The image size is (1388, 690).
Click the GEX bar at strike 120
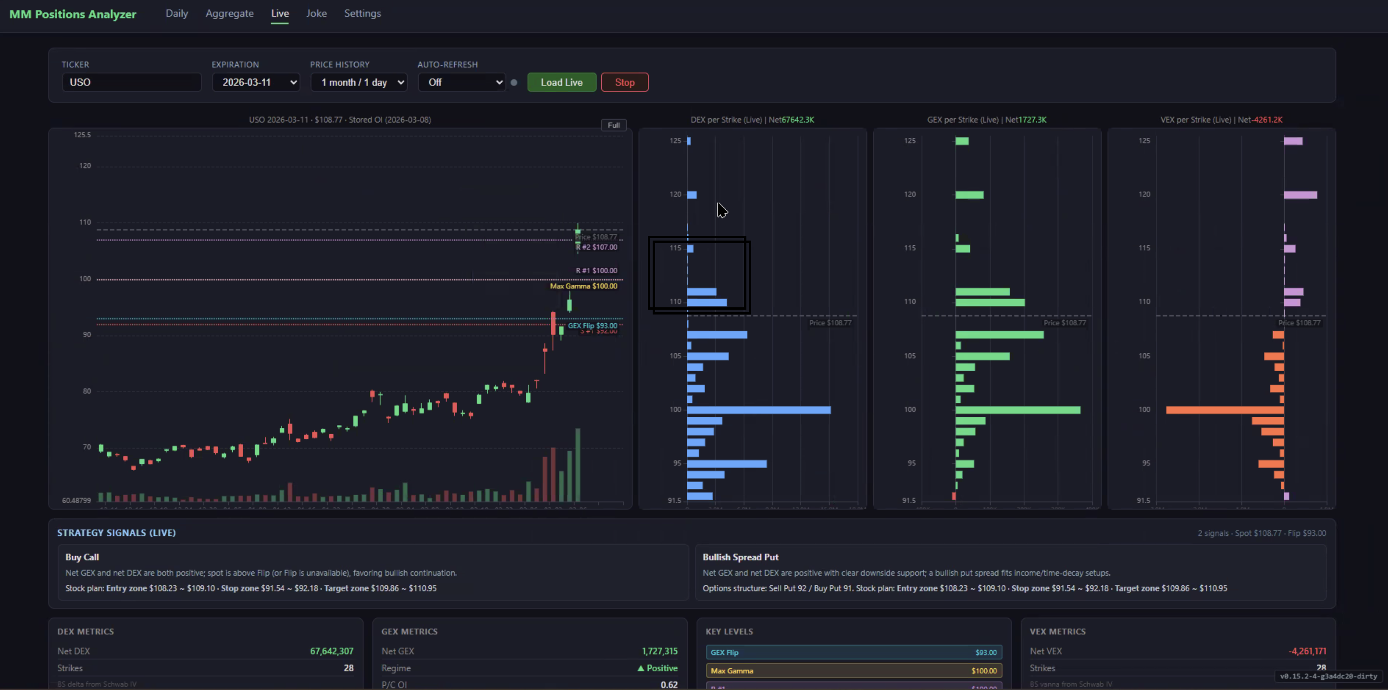click(x=969, y=195)
